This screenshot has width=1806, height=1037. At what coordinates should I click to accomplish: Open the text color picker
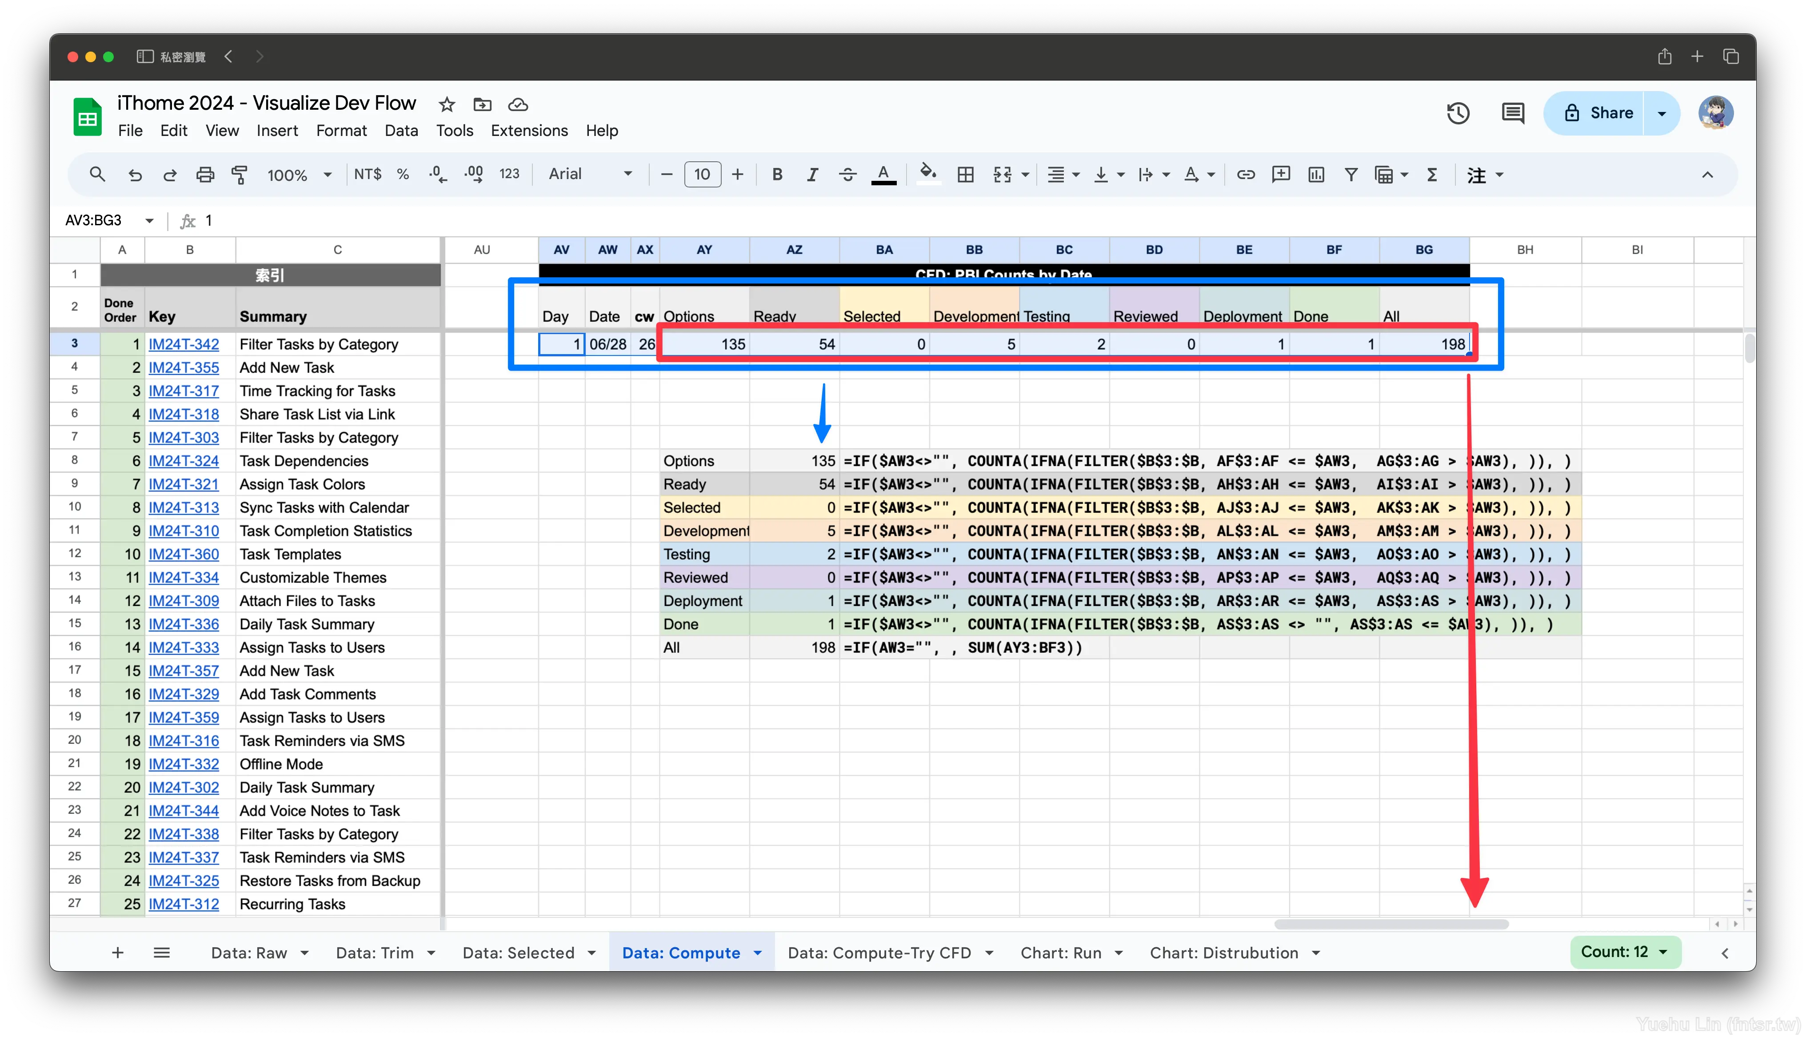click(x=883, y=175)
